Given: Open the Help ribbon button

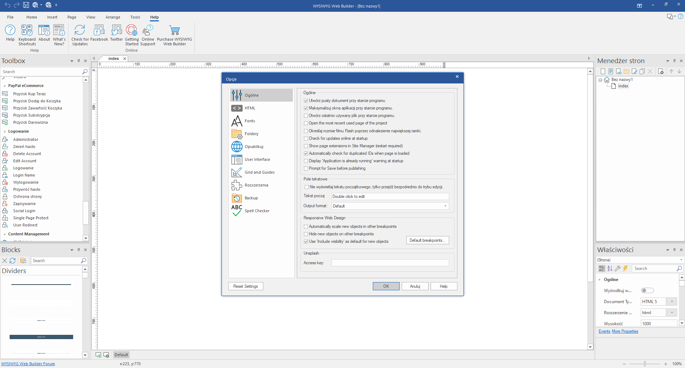Looking at the screenshot, I should point(10,33).
